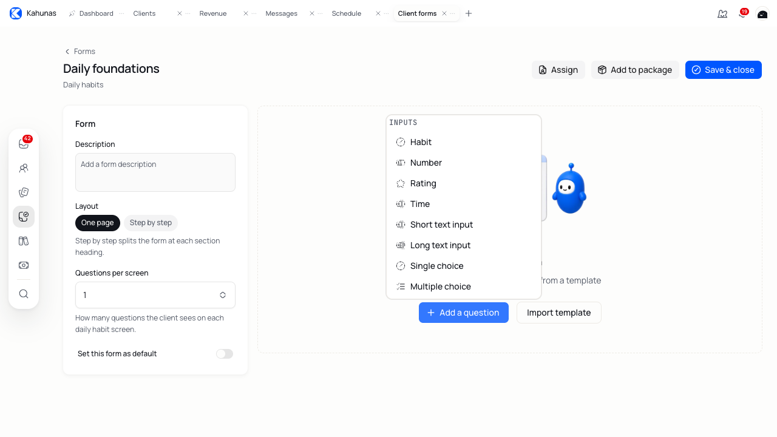Click Add a question button
Screen dimensions: 777x437
[x=464, y=313]
